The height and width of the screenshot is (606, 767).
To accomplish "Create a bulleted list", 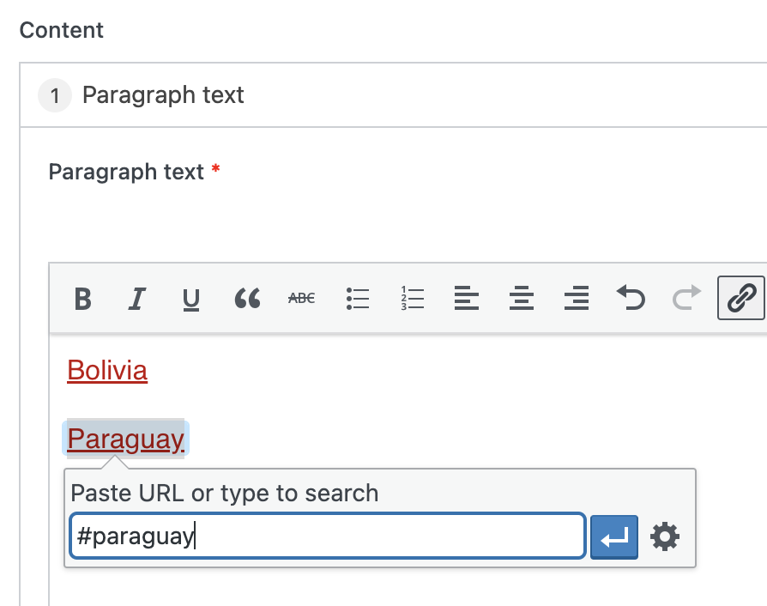I will pyautogui.click(x=357, y=299).
